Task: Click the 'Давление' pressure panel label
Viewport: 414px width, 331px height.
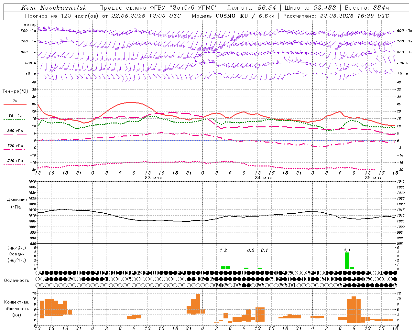Action: pyautogui.click(x=17, y=199)
